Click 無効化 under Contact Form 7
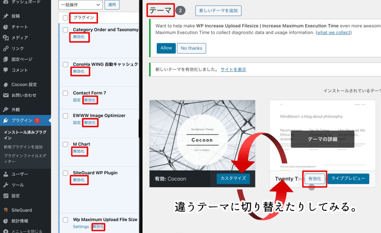Image resolution: width=381 pixels, height=233 pixels. coord(90,100)
